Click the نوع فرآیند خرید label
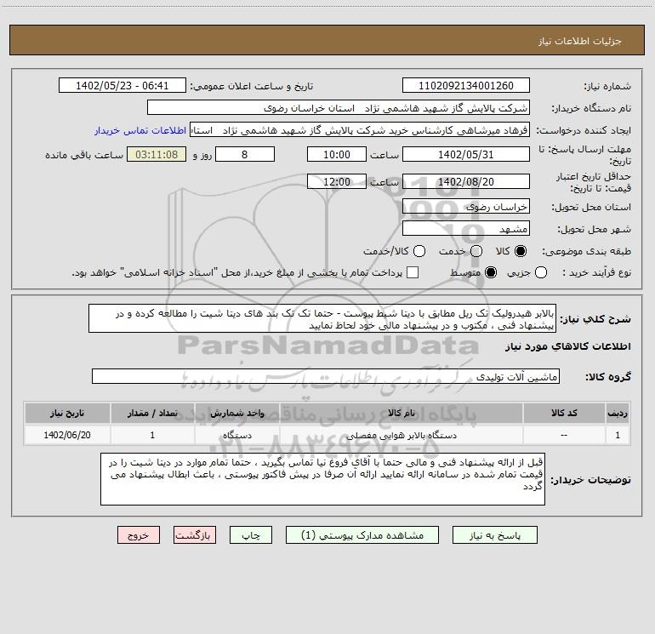Viewport: 655px width, 634px height. [596, 272]
